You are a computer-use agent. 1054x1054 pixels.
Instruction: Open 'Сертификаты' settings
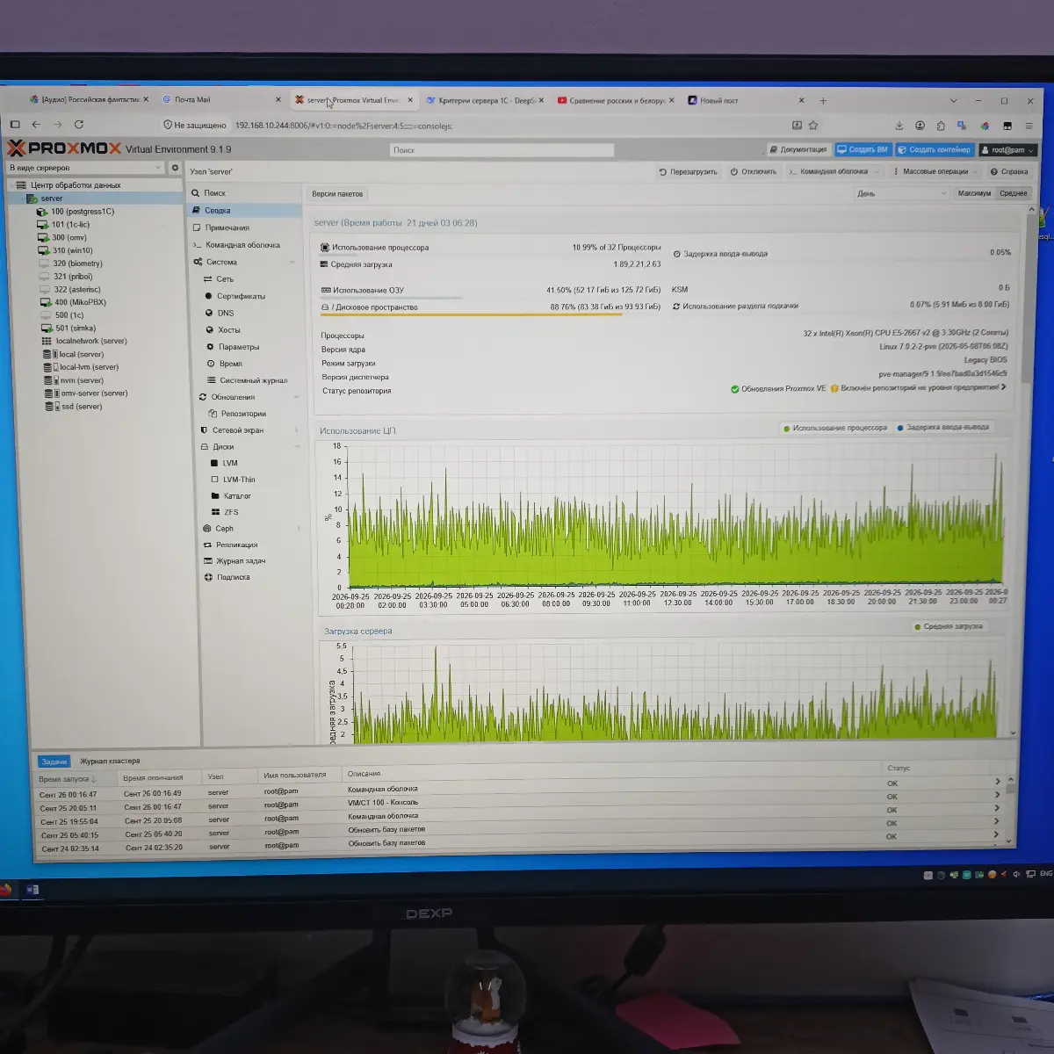(x=241, y=296)
